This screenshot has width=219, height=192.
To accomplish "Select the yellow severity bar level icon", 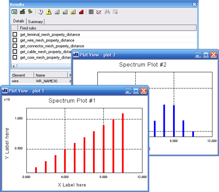I will pyautogui.click(x=73, y=12).
